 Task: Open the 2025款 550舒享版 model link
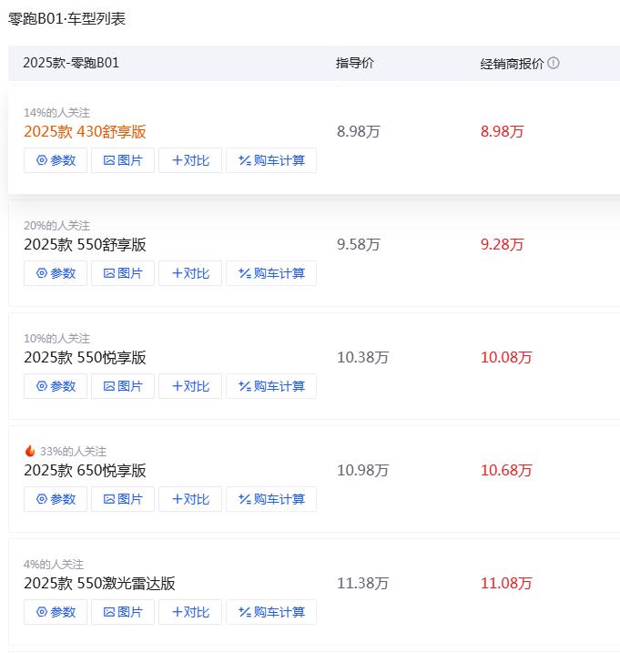tap(85, 245)
